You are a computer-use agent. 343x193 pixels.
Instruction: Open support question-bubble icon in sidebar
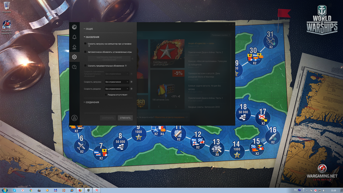tap(74, 67)
